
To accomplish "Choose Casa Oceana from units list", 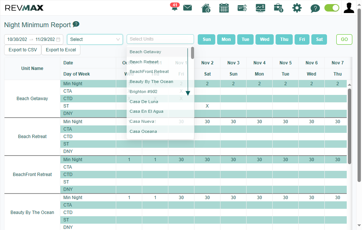I will point(159,131).
